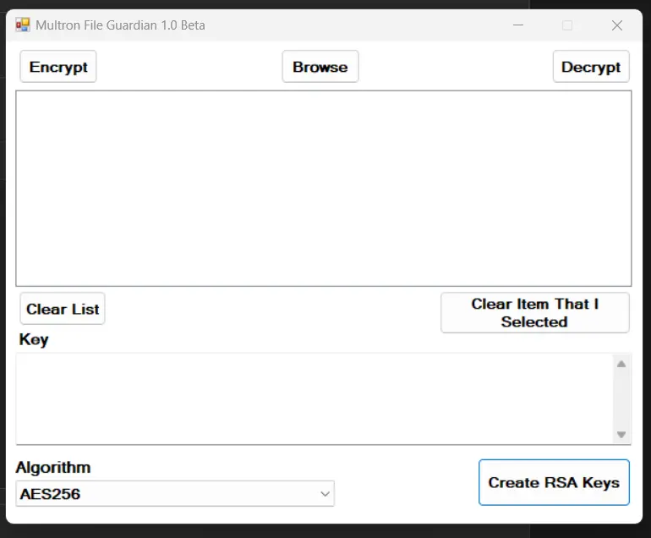This screenshot has height=538, width=651.
Task: Minimize the Multron File Guardian window
Action: [517, 25]
